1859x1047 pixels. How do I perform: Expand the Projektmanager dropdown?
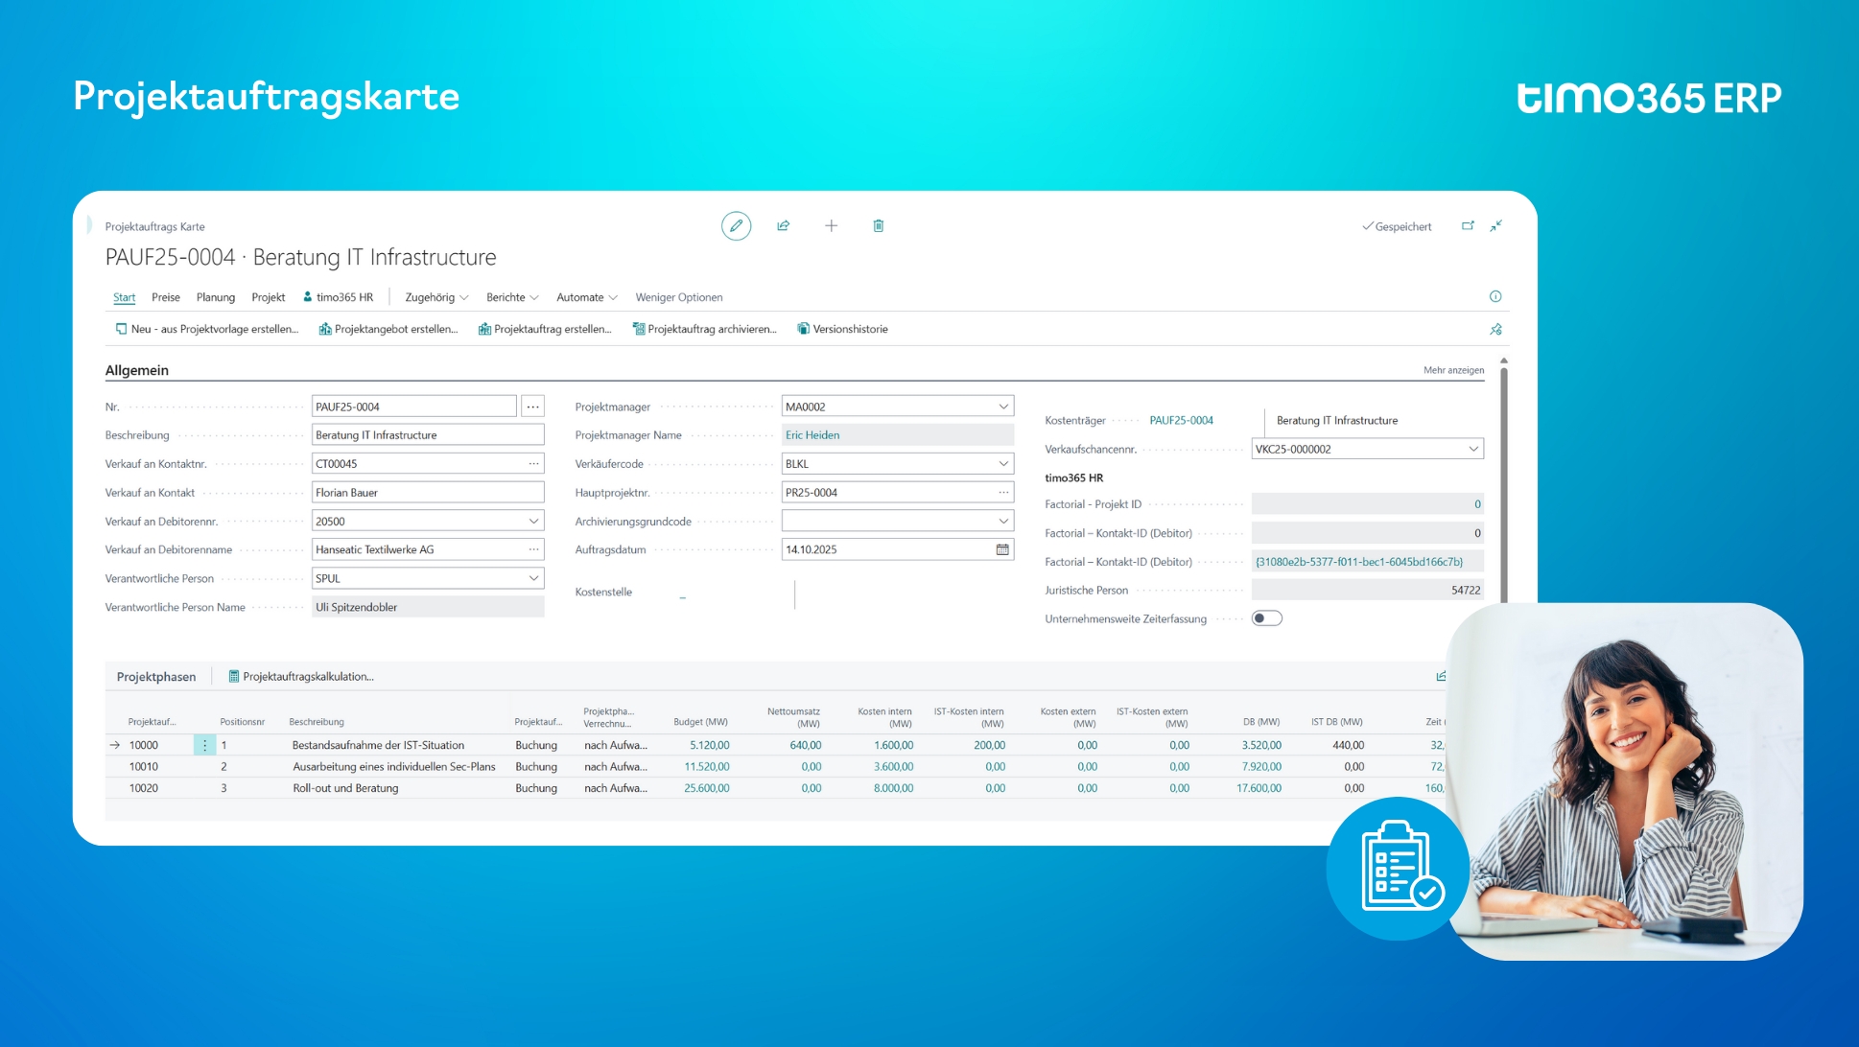(x=1003, y=407)
